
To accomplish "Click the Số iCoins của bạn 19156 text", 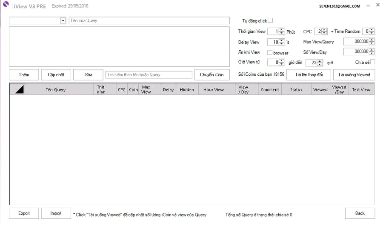I will 261,74.
